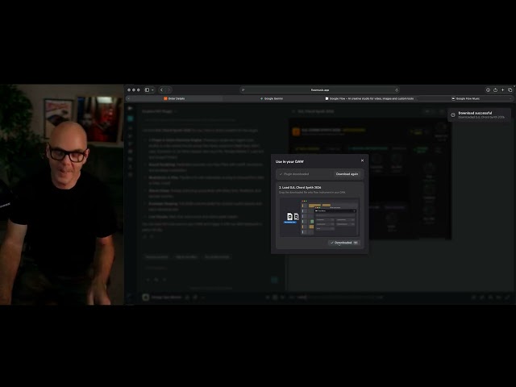The width and height of the screenshot is (516, 387).
Task: Close the Use in your DAW dialog
Action: coord(362,160)
